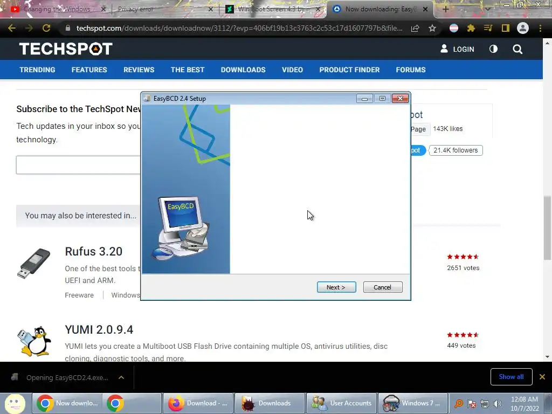
Task: Cancel the EasyBCD 2.4 Setup
Action: tap(382, 287)
